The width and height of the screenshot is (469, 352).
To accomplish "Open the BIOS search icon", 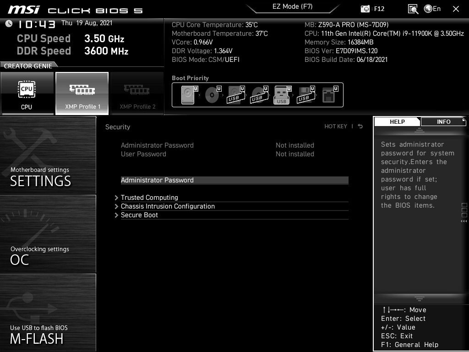I will point(413,9).
